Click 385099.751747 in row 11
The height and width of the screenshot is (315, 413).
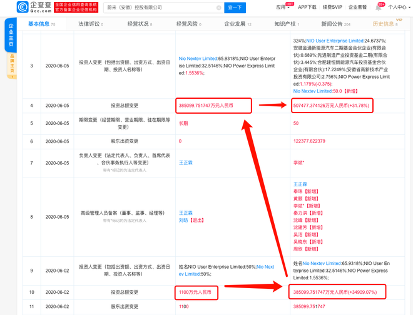click(309, 307)
